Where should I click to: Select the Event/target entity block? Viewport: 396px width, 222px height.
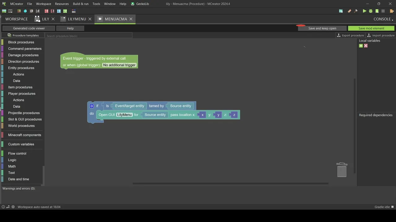coord(129,106)
